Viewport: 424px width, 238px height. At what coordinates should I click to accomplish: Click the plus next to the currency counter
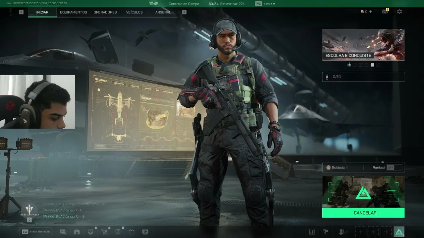click(370, 12)
